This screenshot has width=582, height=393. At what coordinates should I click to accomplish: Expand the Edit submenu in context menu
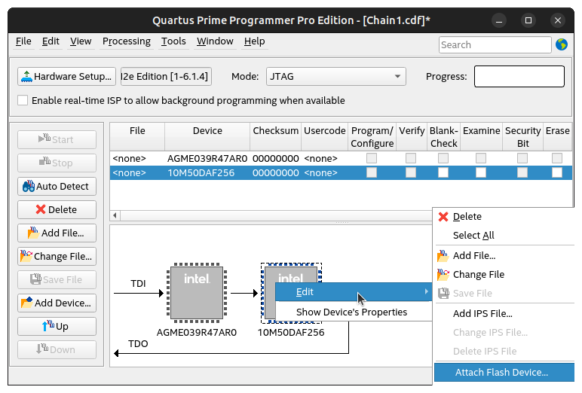(353, 291)
